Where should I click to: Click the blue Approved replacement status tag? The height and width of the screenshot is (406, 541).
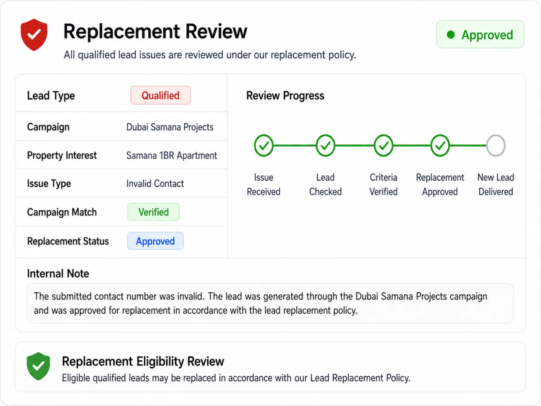coord(155,241)
